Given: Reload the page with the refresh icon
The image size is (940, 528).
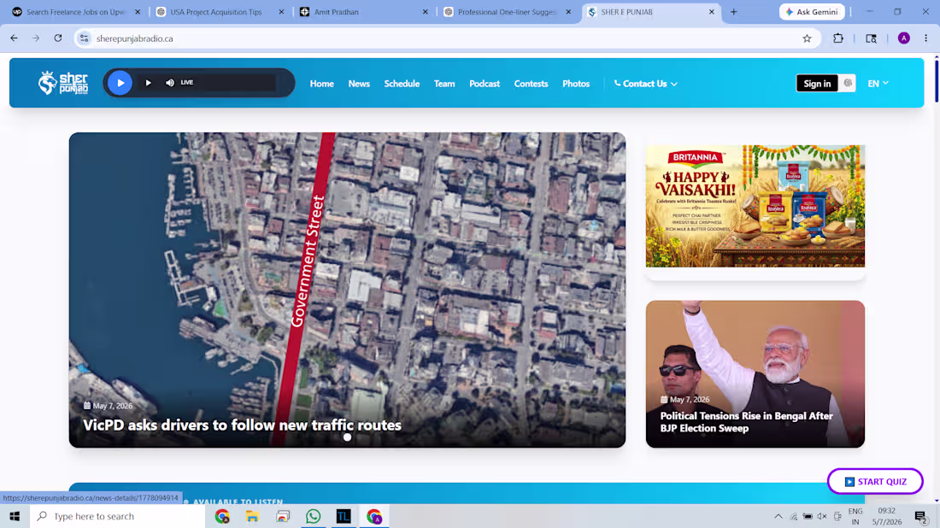Looking at the screenshot, I should pyautogui.click(x=58, y=38).
